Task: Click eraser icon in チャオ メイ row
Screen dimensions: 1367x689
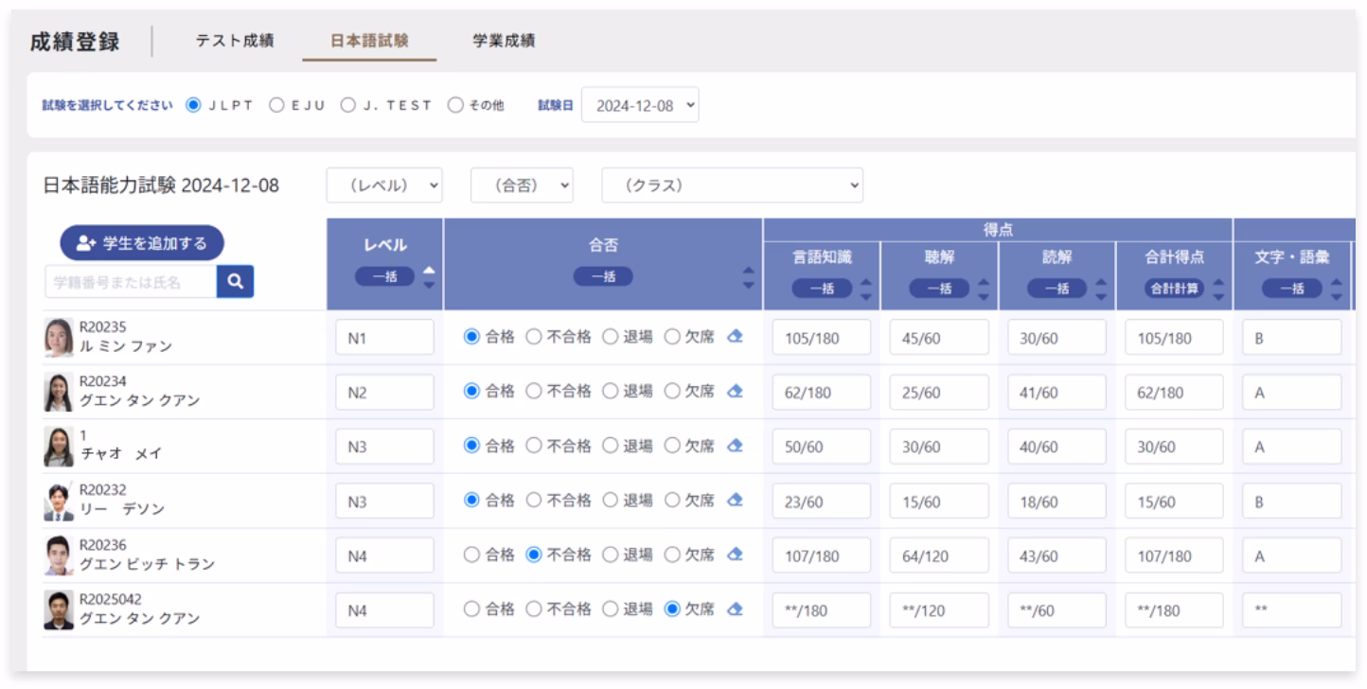Action: (735, 447)
